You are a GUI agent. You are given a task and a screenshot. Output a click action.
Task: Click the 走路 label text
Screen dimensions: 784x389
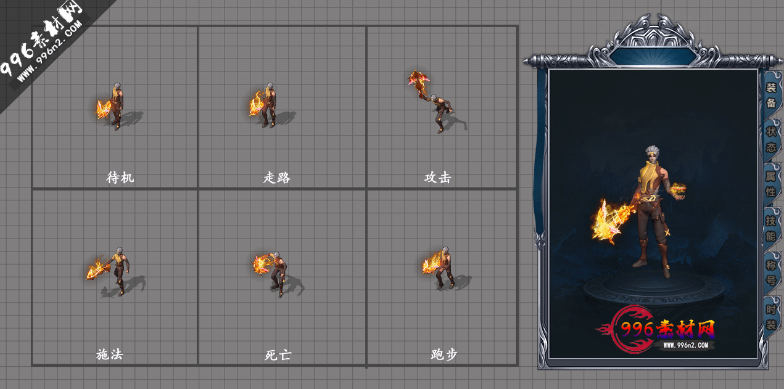tap(277, 178)
